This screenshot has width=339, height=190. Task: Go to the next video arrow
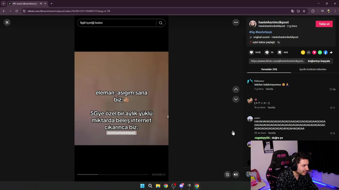pyautogui.click(x=236, y=99)
